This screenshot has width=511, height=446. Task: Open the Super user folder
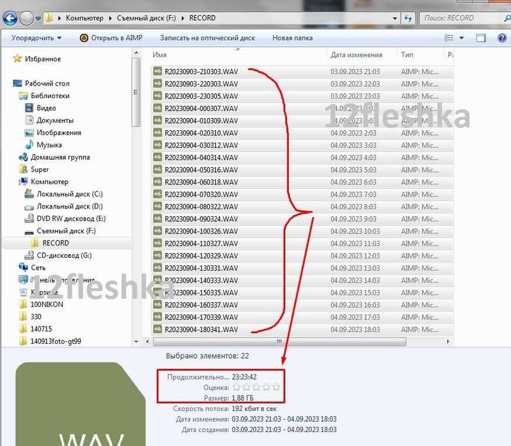pos(34,170)
